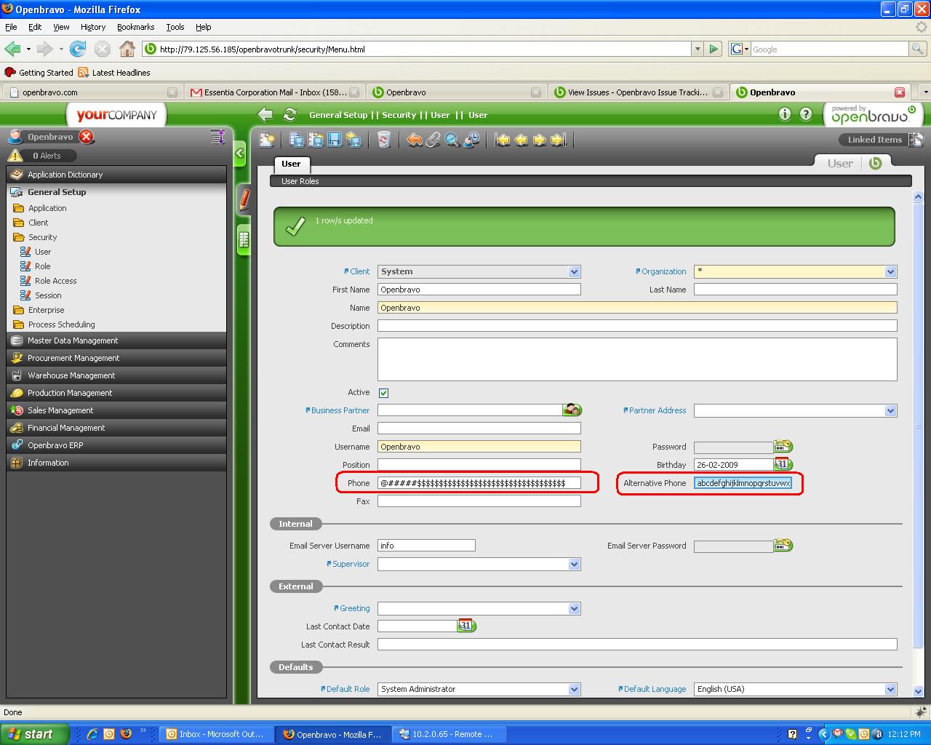Screen dimensions: 931x745
Task: Switch to Form view pencil icon
Action: 244,199
